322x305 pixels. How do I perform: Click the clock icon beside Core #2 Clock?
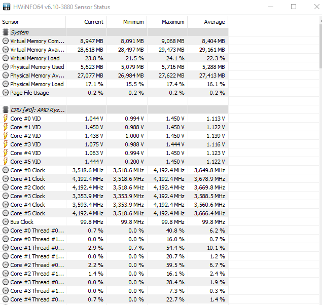click(x=6, y=187)
